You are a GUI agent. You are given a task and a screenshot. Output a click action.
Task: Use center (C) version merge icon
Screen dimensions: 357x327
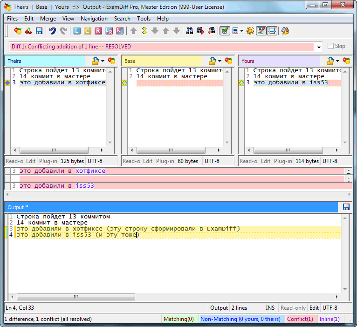88,31
